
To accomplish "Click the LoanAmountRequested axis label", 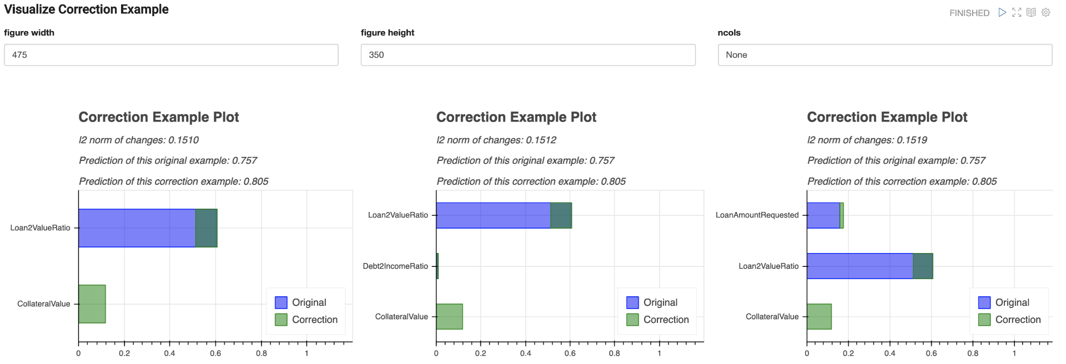I will [757, 215].
